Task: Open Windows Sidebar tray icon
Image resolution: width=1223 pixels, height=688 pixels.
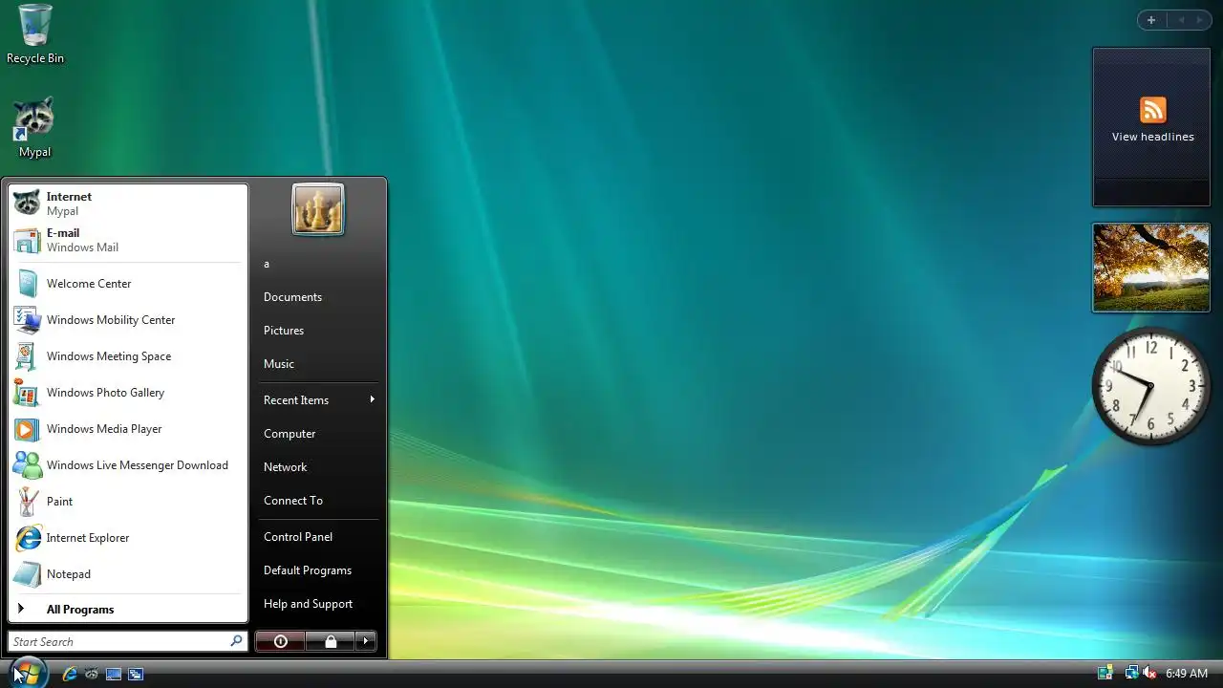Action: point(1105,674)
